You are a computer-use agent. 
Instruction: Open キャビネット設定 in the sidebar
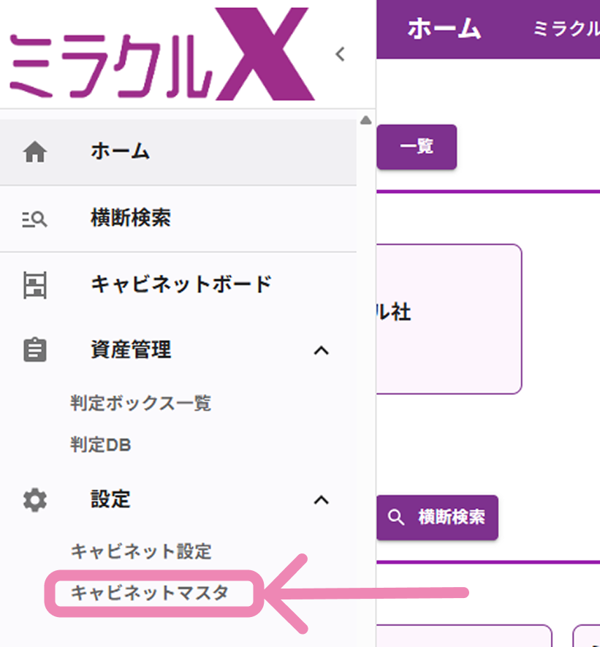click(x=142, y=552)
